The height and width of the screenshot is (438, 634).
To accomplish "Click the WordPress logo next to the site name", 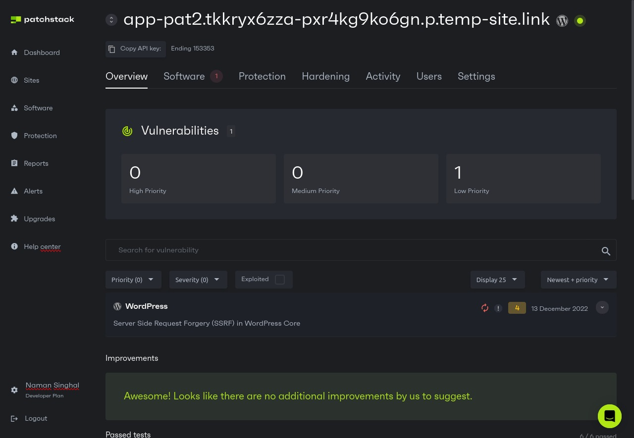I will (562, 21).
